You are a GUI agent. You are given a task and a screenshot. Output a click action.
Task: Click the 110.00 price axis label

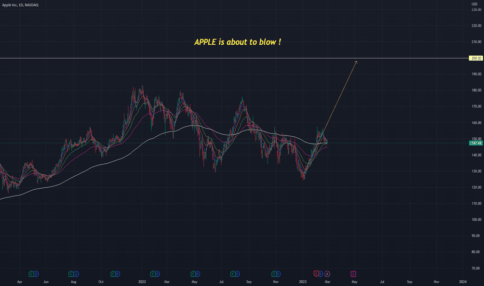coord(476,203)
